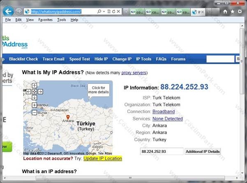Viewport: 247px width, 183px height.
Task: Go back with the browser Back arrow
Action: (8, 12)
